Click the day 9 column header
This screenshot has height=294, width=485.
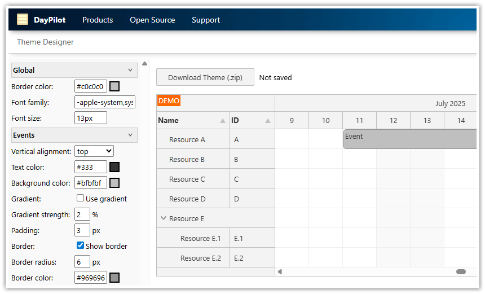[x=292, y=120]
